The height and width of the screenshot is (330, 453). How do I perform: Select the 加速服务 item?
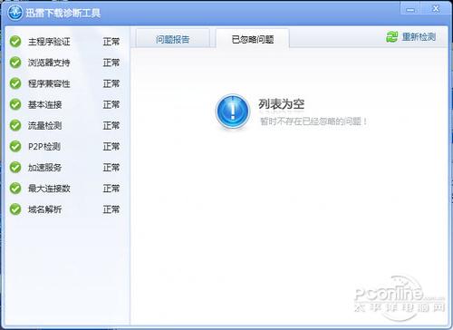tap(44, 168)
